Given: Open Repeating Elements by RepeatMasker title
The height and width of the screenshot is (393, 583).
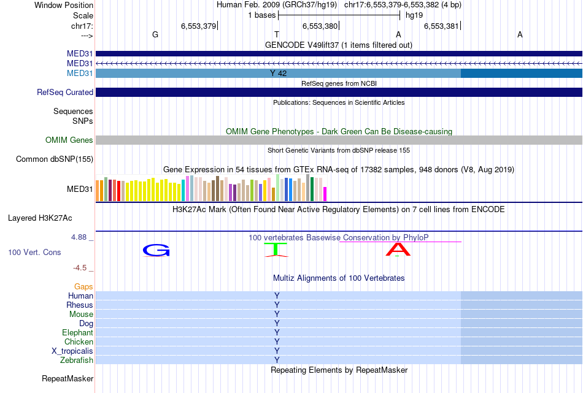Looking at the screenshot, I should pos(339,370).
